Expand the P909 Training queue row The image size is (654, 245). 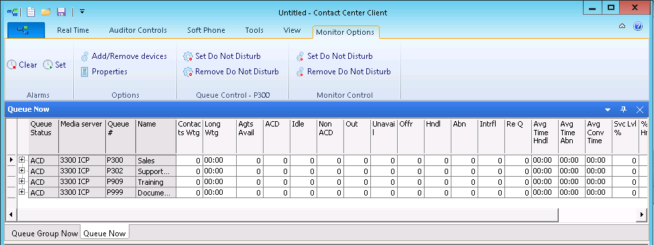(22, 181)
